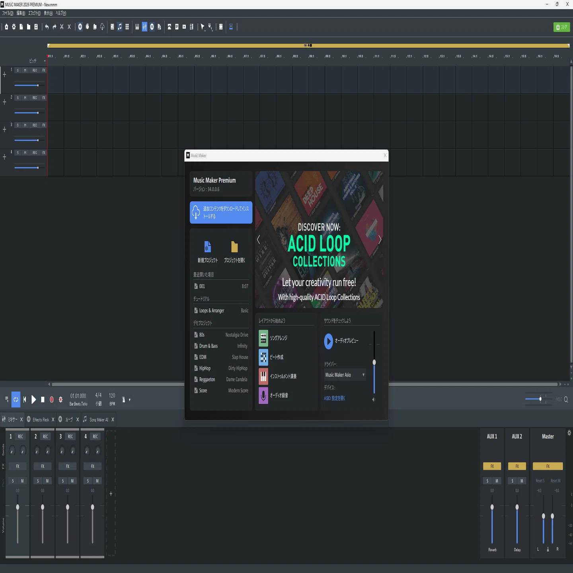This screenshot has height=573, width=573.
Task: Open the Drum & Bass Infinity demo
Action: tap(221, 346)
